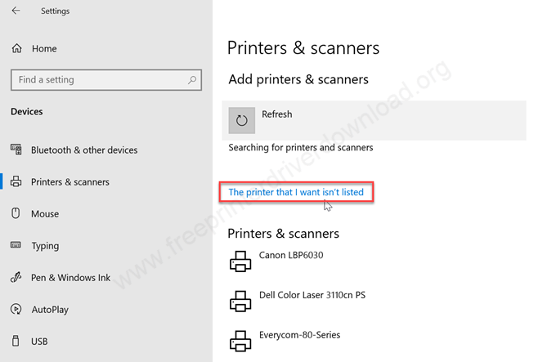This screenshot has width=556, height=362.
Task: Click the Bluetooth & other devices icon
Action: (x=16, y=150)
